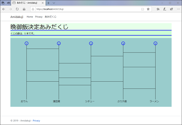Select lot circle number 2
The height and width of the screenshot is (125, 182).
(x=59, y=43)
